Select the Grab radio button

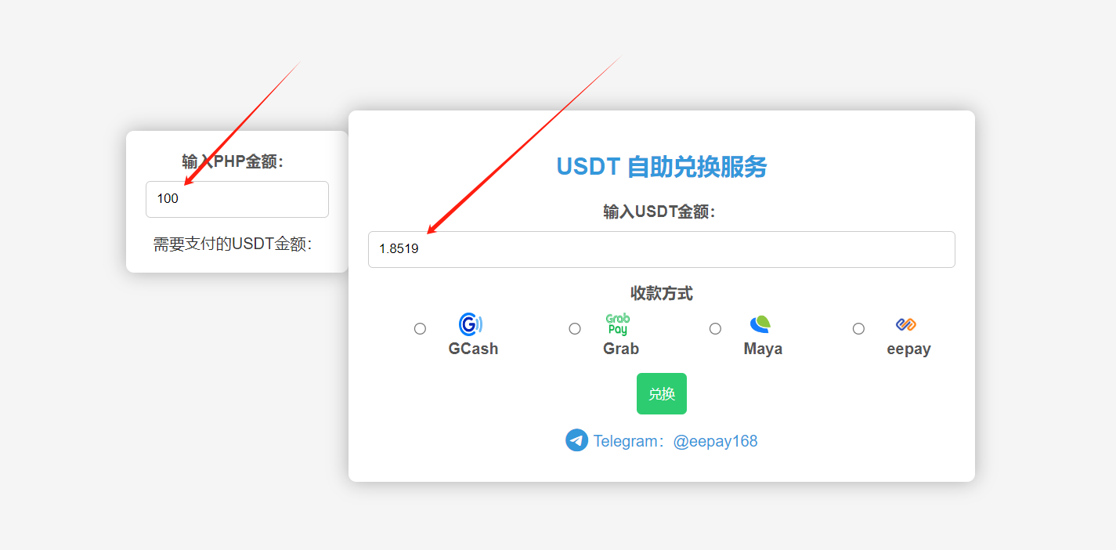pyautogui.click(x=575, y=328)
